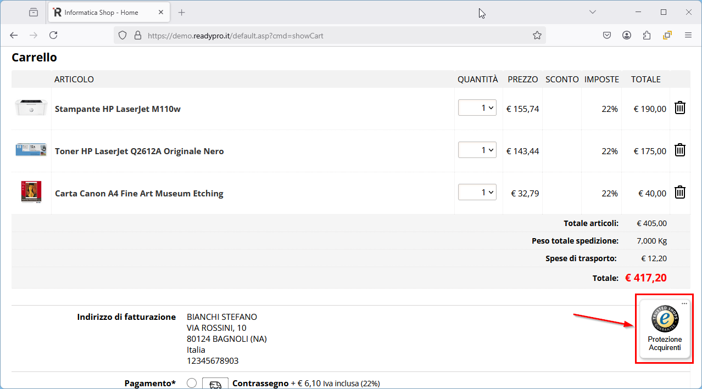Click the Spese di trasporto value € 12,20
Viewport: 702px width, 389px height.
click(x=654, y=258)
